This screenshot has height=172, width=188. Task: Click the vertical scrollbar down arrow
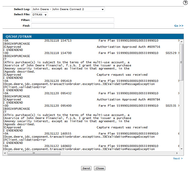click(182, 149)
